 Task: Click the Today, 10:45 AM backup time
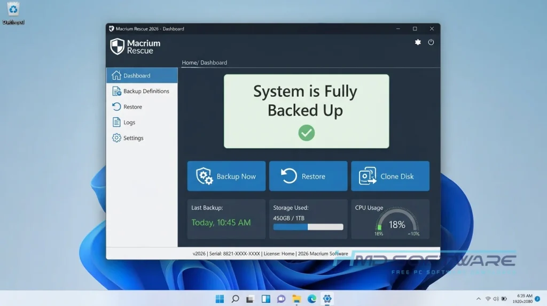221,223
